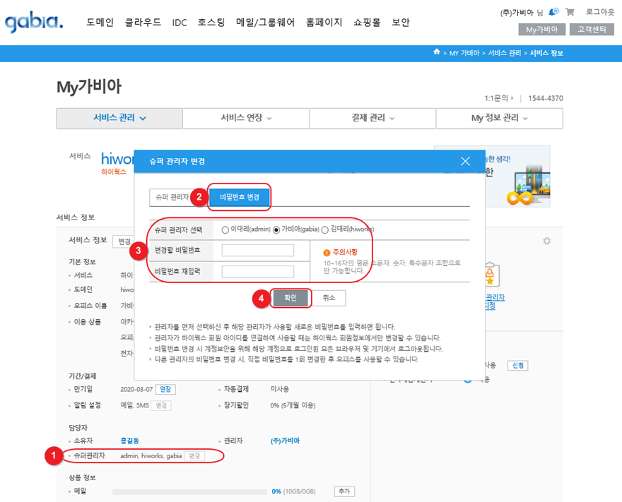Click the home icon in breadcrumb

[x=437, y=52]
